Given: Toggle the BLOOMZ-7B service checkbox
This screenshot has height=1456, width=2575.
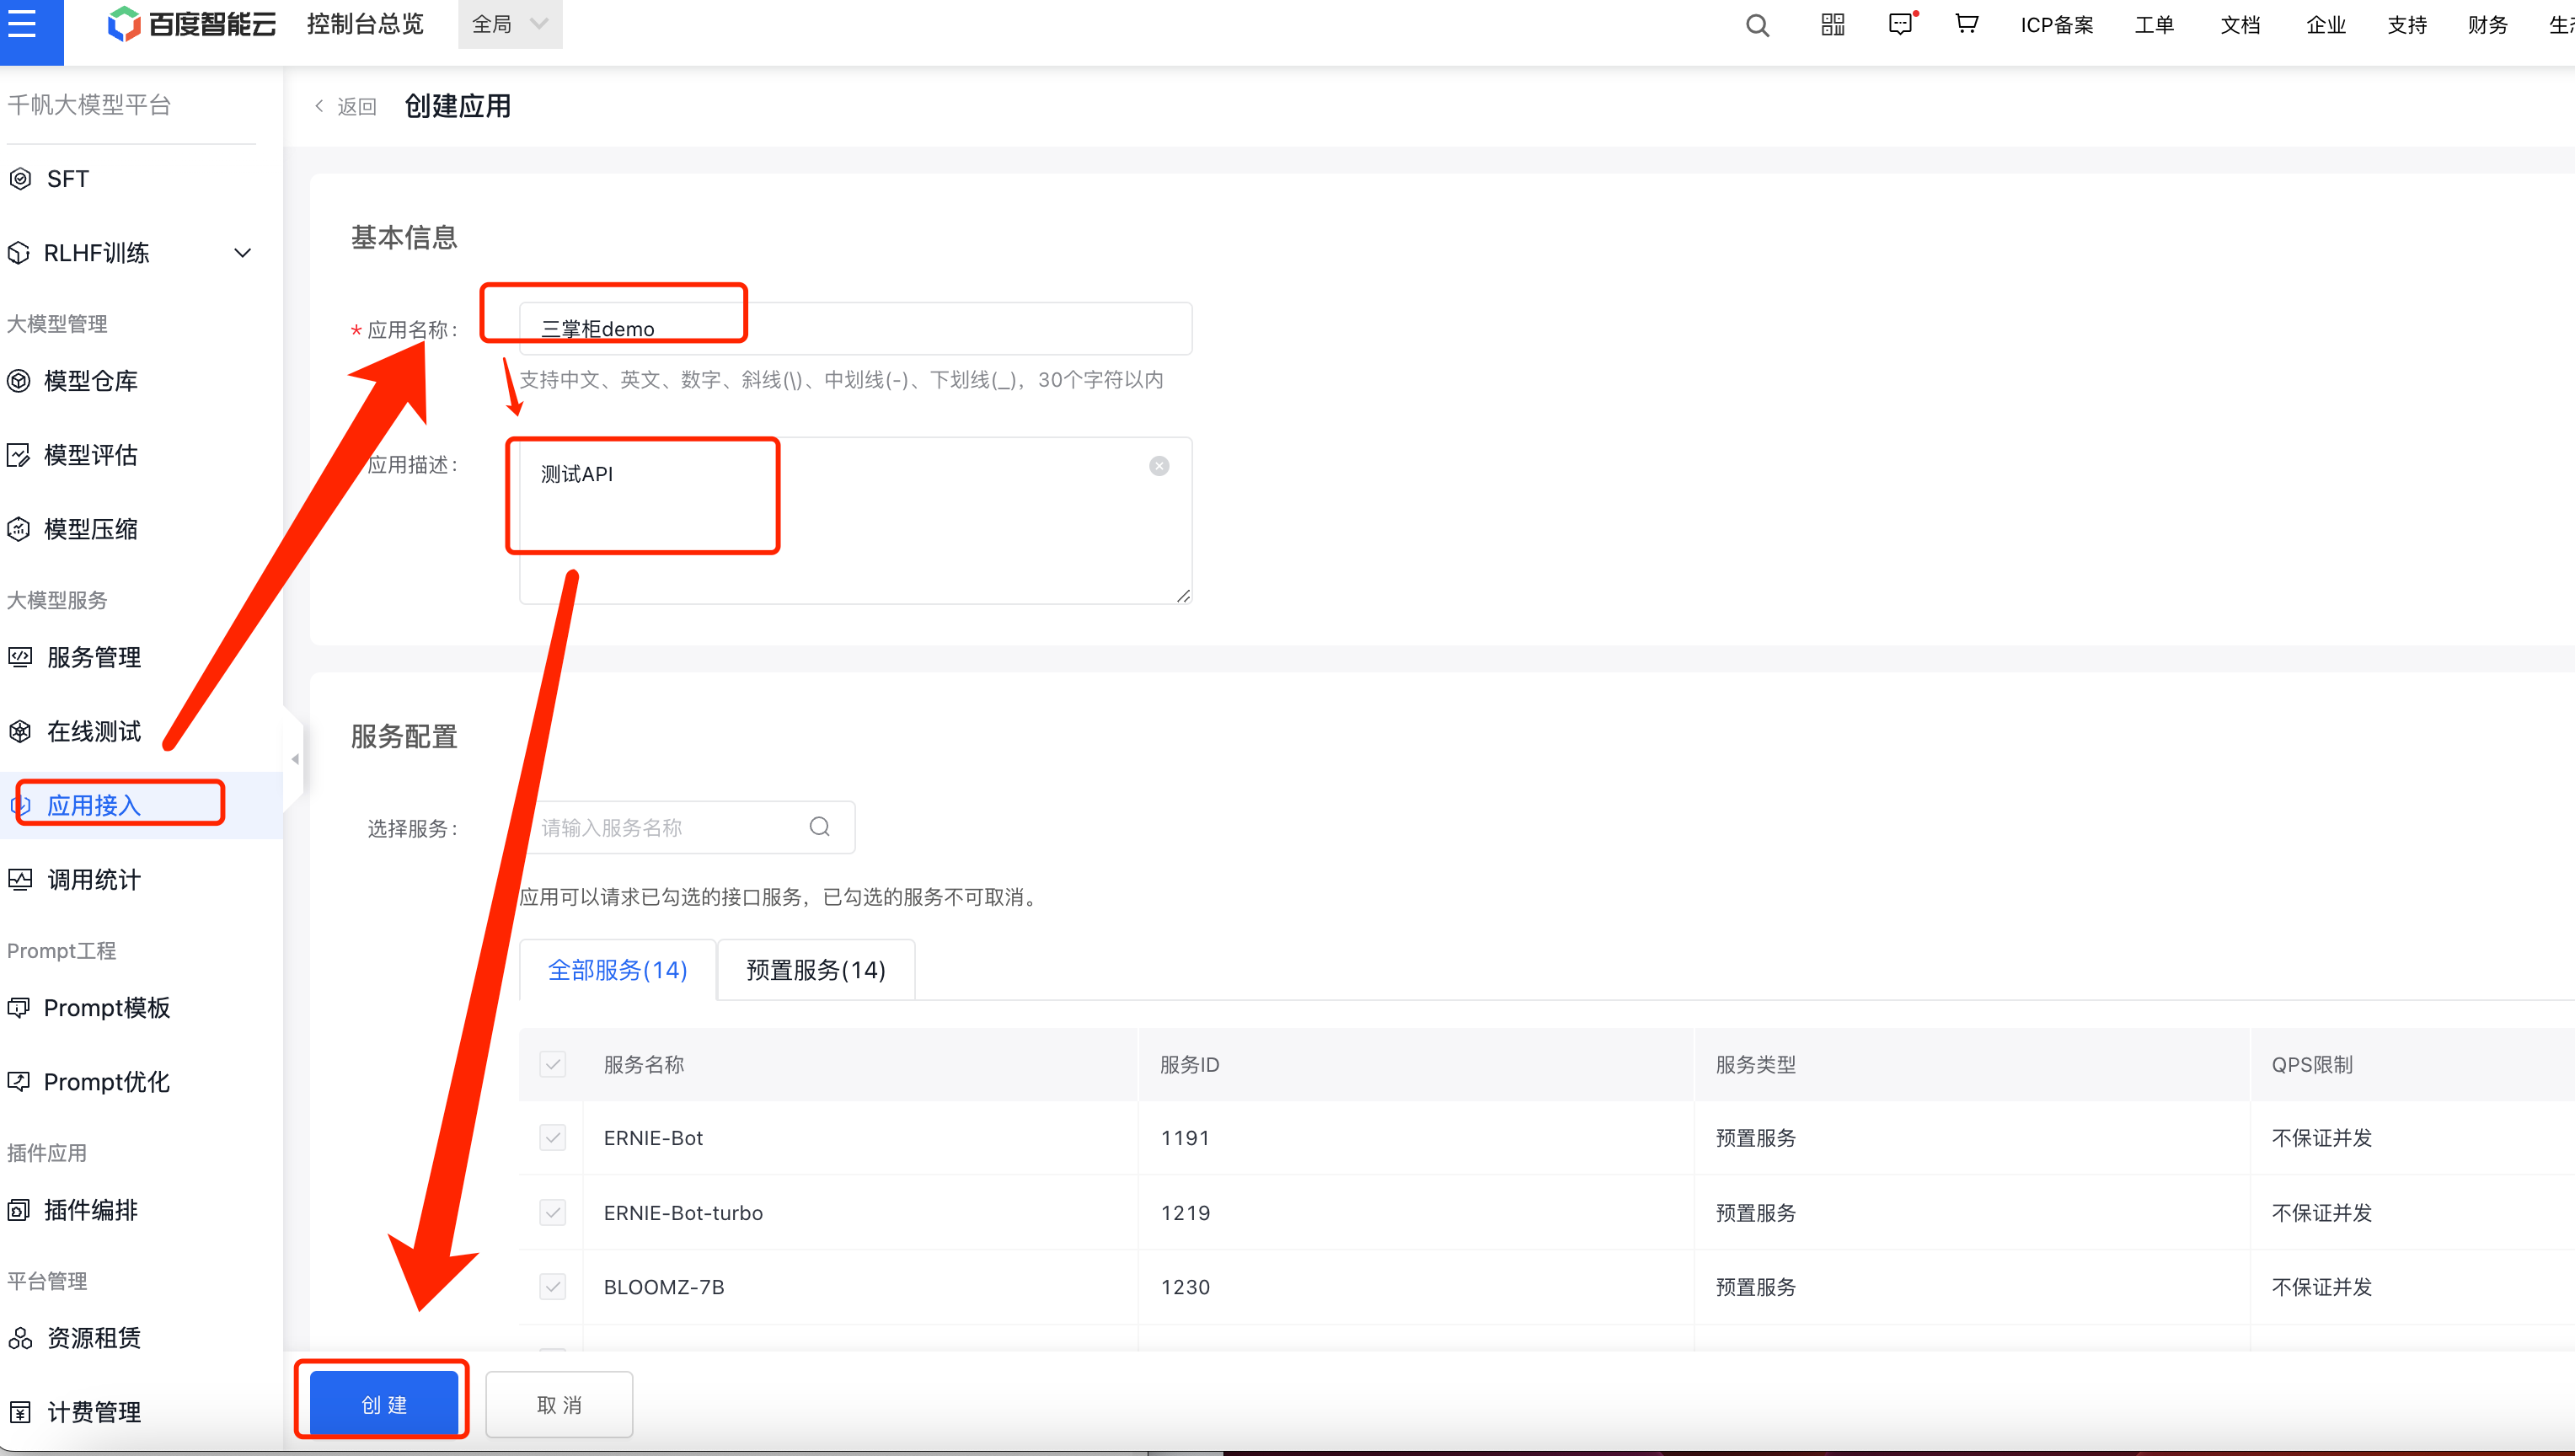Looking at the screenshot, I should (553, 1287).
